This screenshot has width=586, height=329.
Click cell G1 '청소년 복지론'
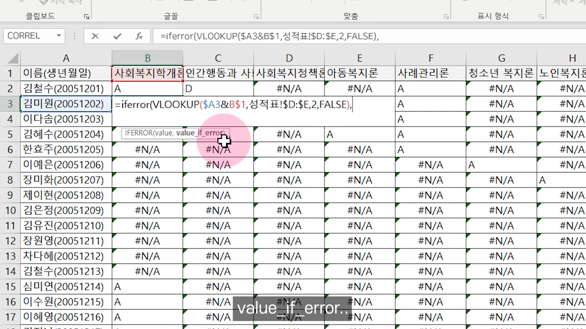tap(501, 73)
